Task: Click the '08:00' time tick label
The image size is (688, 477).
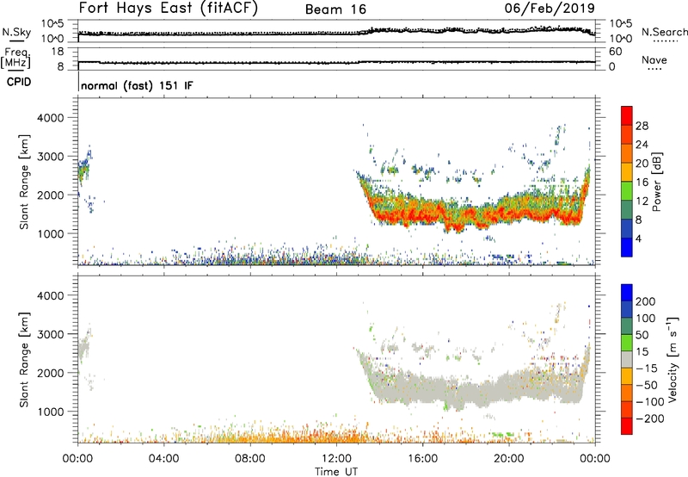Action: [x=250, y=459]
